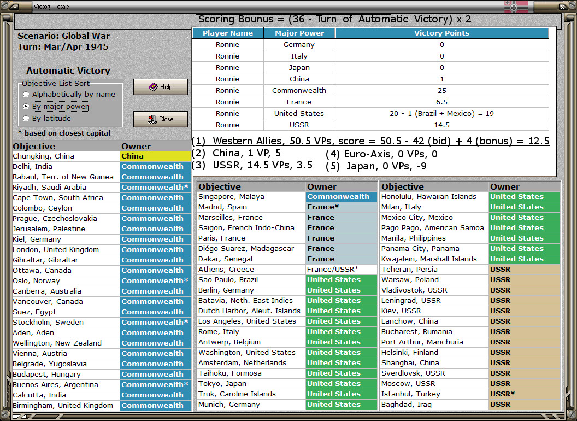Select Baghdad, Iraq objective row
Image resolution: width=577 pixels, height=421 pixels.
point(470,405)
